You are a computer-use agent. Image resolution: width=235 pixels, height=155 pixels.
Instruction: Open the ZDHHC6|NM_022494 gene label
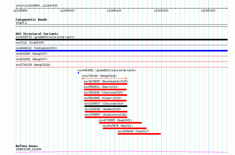[x=28, y=149]
